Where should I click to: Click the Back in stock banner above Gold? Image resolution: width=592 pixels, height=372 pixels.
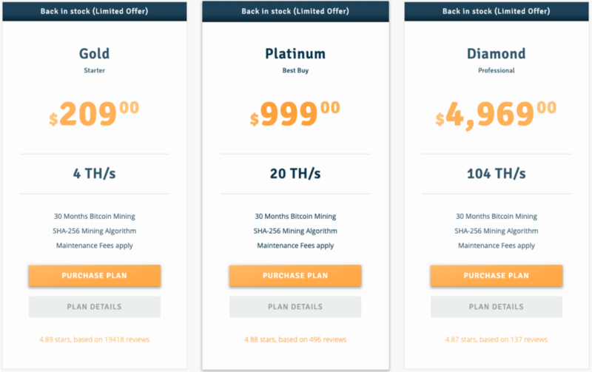click(x=95, y=11)
